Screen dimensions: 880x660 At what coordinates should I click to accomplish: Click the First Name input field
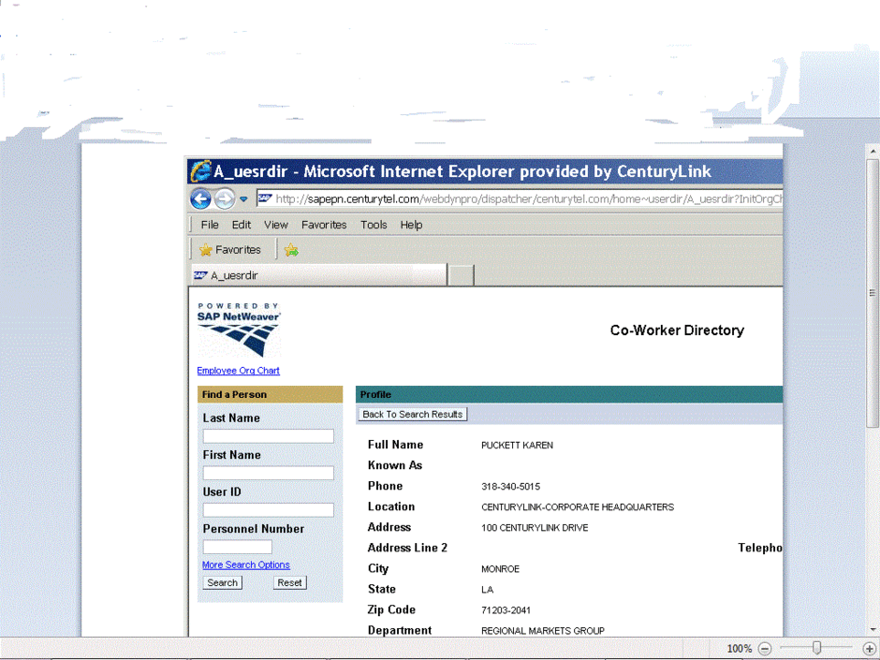coord(269,473)
